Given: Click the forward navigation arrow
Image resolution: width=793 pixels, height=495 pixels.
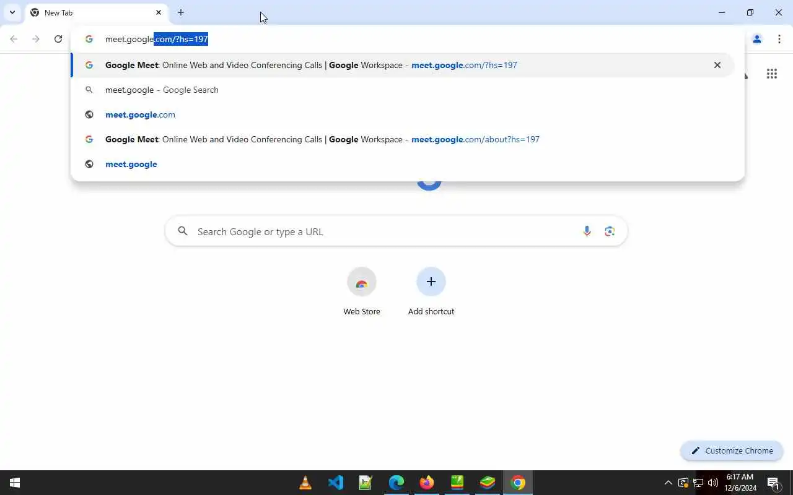Looking at the screenshot, I should pos(36,39).
